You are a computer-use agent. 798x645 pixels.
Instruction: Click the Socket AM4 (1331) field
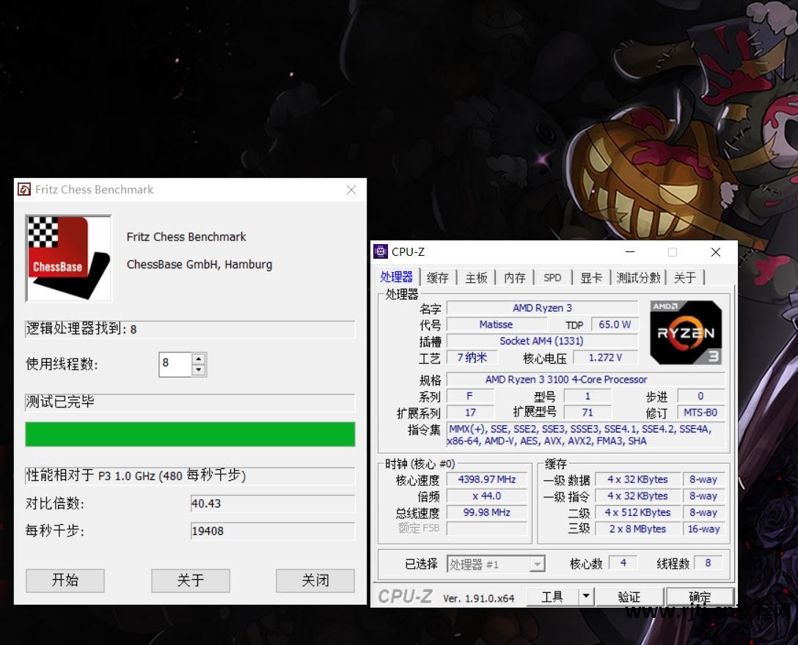click(x=542, y=341)
